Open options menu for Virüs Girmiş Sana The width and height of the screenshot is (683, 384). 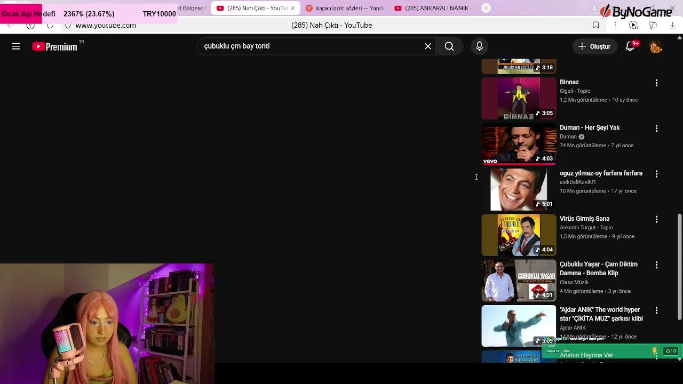pos(656,219)
